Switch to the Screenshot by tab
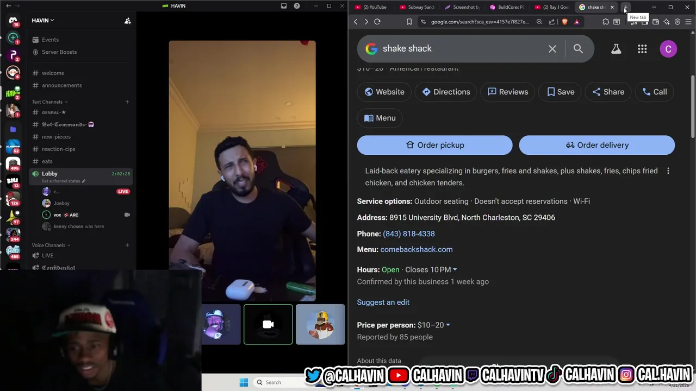The image size is (696, 391). [x=462, y=7]
